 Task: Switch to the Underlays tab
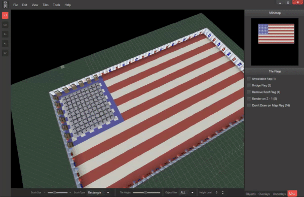click(279, 194)
